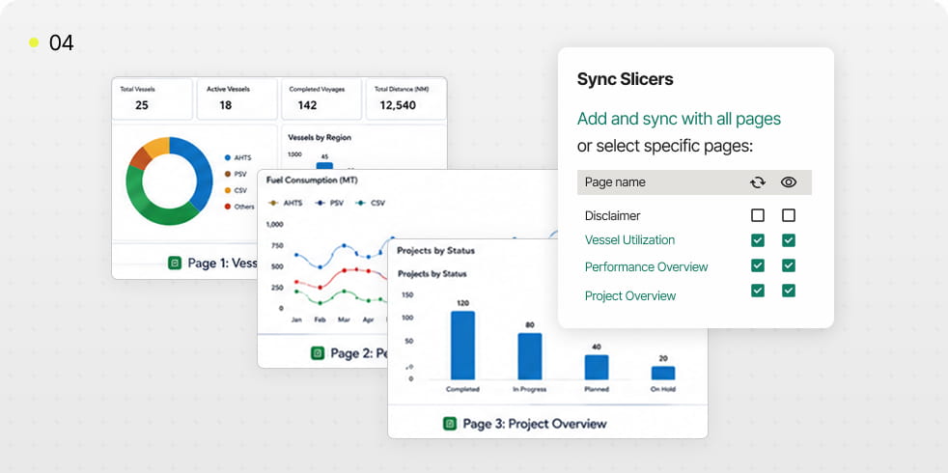This screenshot has height=473, width=948.
Task: Click the AHTS legend marker in donut chart
Action: (x=228, y=158)
